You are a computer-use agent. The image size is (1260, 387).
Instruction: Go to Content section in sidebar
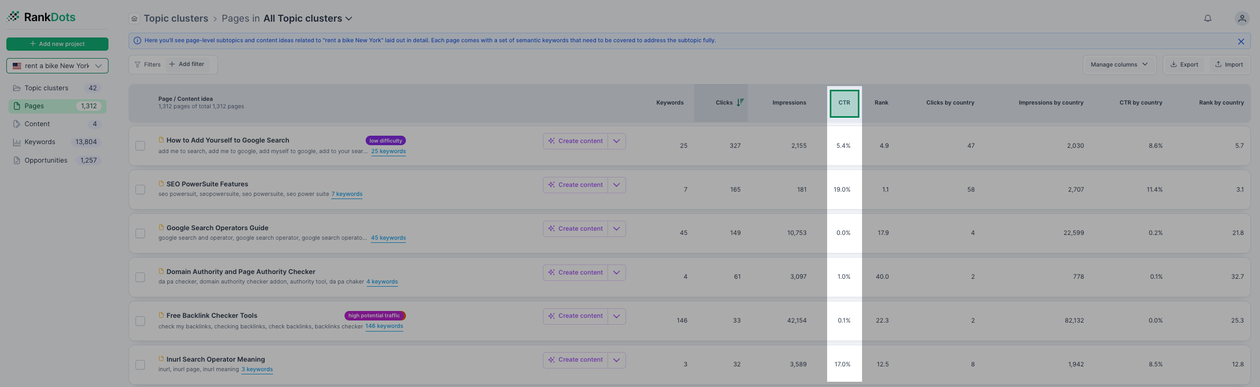tap(57, 124)
